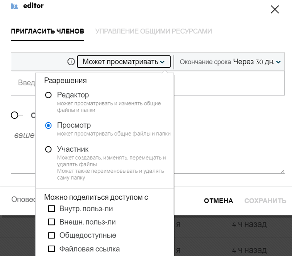
Task: Check the Внешн. польз-ли checkbox
Action: point(51,222)
